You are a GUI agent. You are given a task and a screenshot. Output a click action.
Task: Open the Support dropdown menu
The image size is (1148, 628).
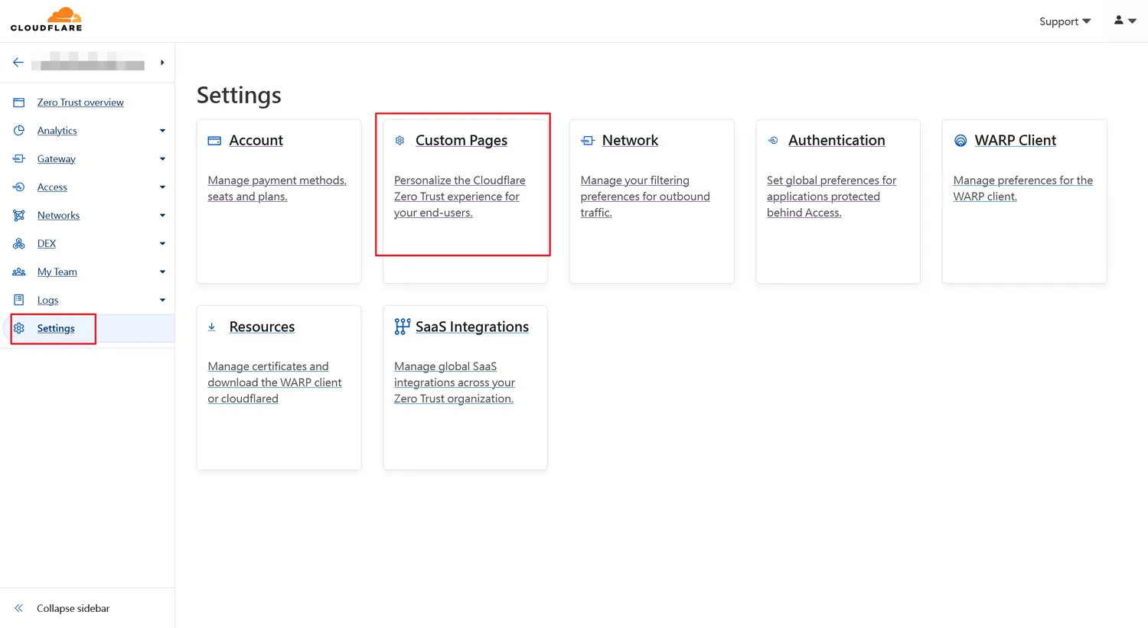[x=1064, y=21]
